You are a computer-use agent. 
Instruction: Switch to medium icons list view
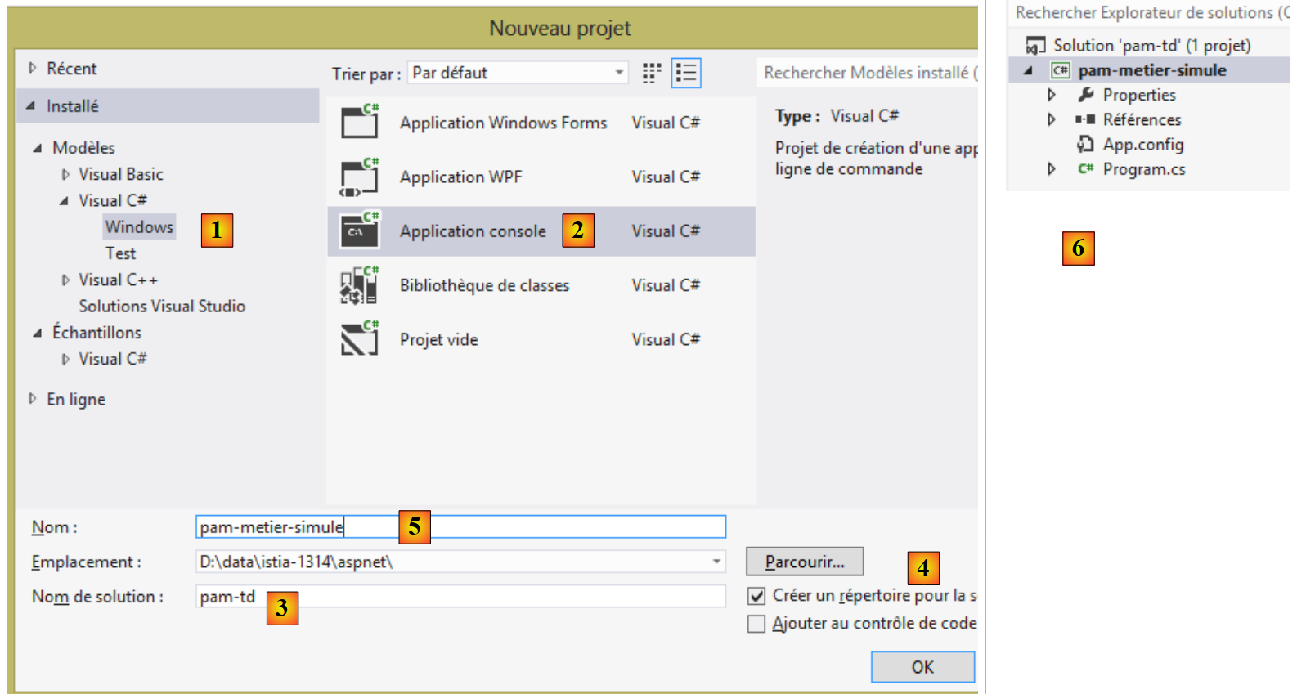pyautogui.click(x=686, y=74)
